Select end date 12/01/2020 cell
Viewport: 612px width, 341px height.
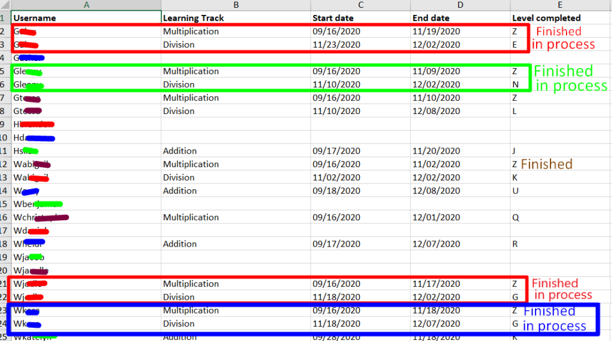(x=460, y=217)
